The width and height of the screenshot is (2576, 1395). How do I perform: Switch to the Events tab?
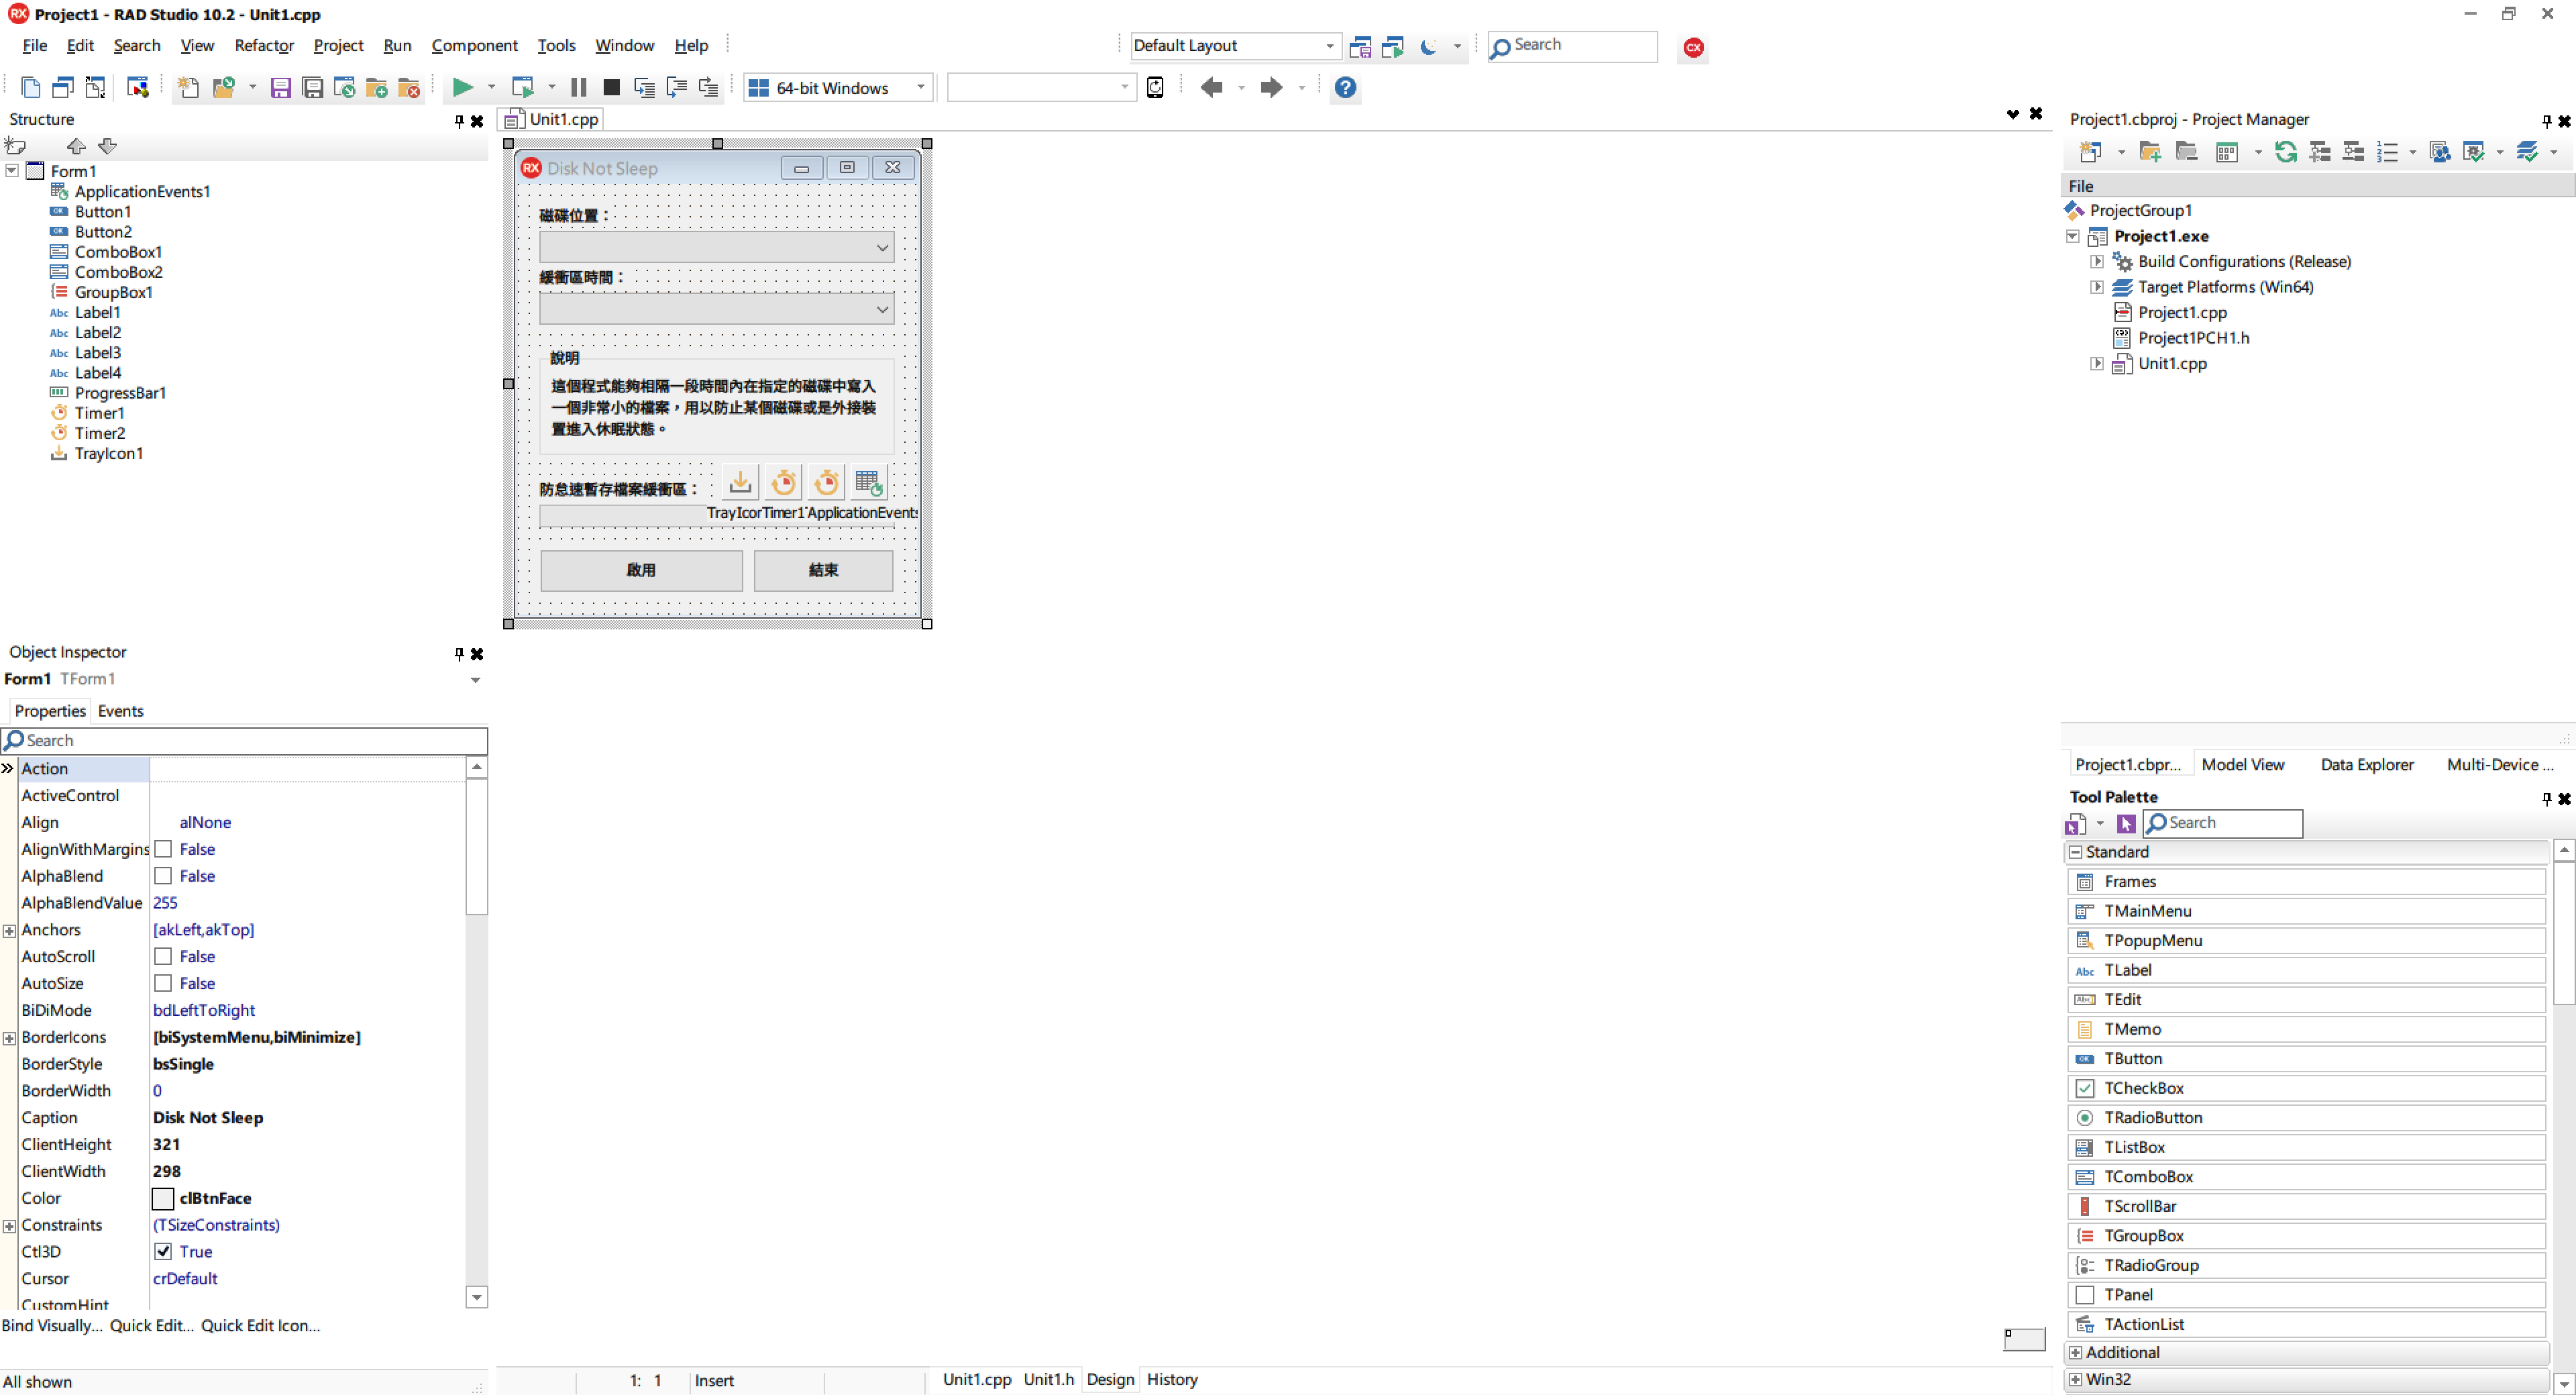click(120, 711)
